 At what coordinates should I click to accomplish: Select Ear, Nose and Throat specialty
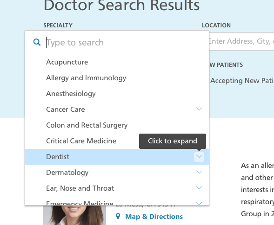tap(110, 188)
